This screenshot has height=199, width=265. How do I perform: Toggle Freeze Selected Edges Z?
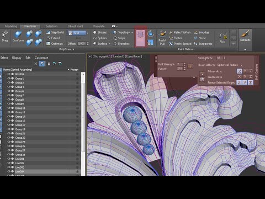click(251, 82)
